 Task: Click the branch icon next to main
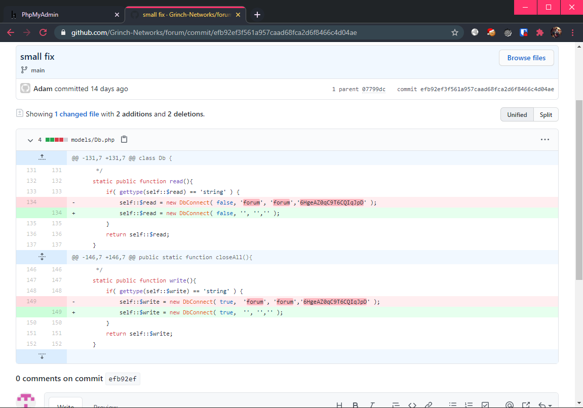click(x=24, y=70)
